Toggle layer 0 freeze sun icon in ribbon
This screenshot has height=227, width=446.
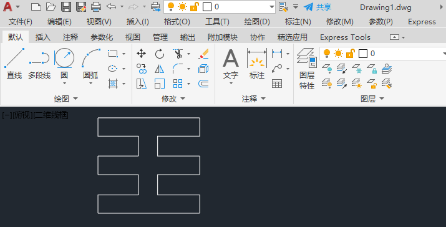coord(339,54)
